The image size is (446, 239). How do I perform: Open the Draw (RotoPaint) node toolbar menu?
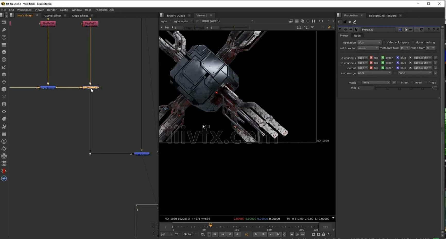pos(4,30)
